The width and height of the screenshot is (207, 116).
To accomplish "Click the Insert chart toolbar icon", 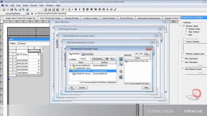I will pos(58,9).
